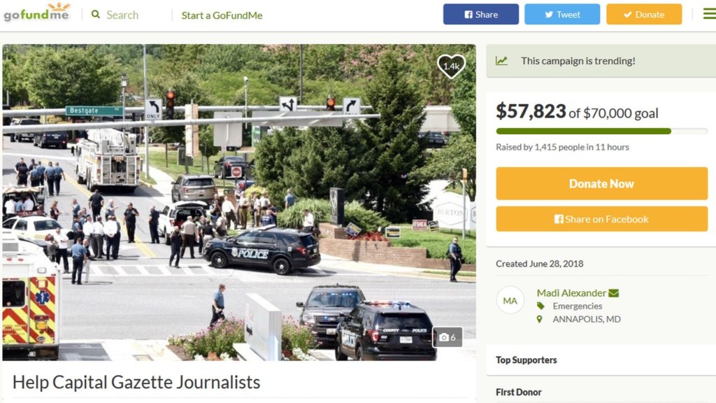716x403 pixels.
Task: Click the Share on Facebook button
Action: coord(602,219)
